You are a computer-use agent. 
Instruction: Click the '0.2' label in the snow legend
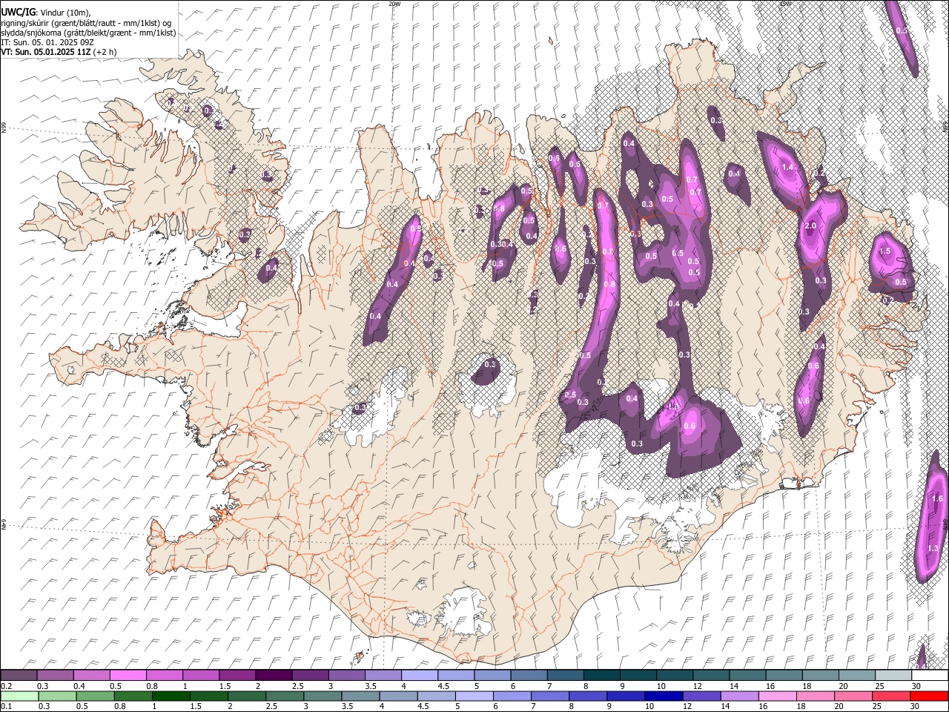click(x=7, y=686)
